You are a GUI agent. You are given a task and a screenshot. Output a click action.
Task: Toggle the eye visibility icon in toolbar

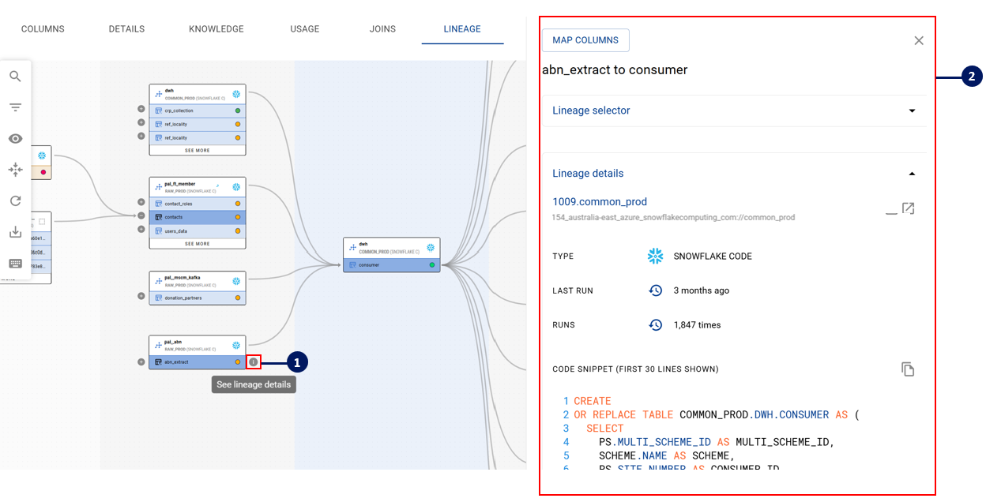[x=15, y=139]
